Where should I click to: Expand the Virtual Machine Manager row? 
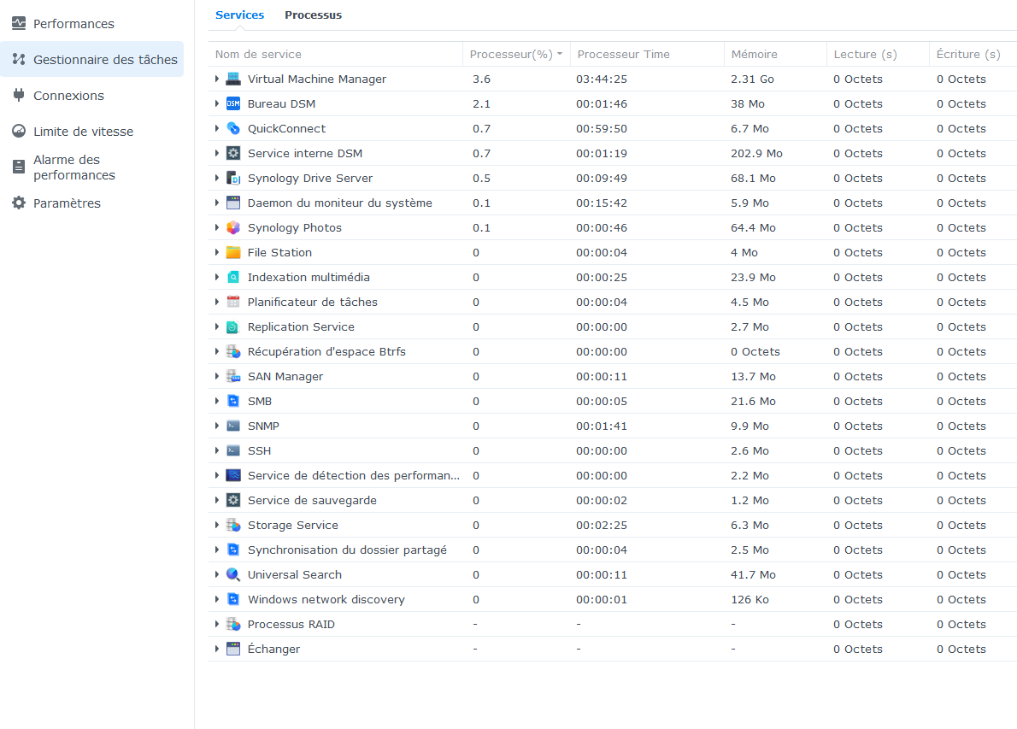216,79
